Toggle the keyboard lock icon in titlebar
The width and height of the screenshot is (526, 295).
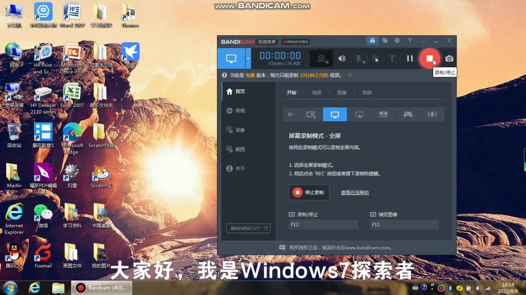click(x=372, y=41)
